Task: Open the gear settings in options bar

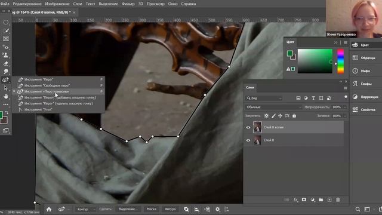Action: (x=217, y=209)
